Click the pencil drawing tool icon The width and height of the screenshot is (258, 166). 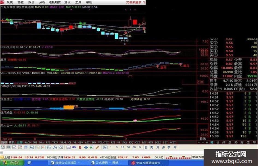pyautogui.click(x=97, y=147)
